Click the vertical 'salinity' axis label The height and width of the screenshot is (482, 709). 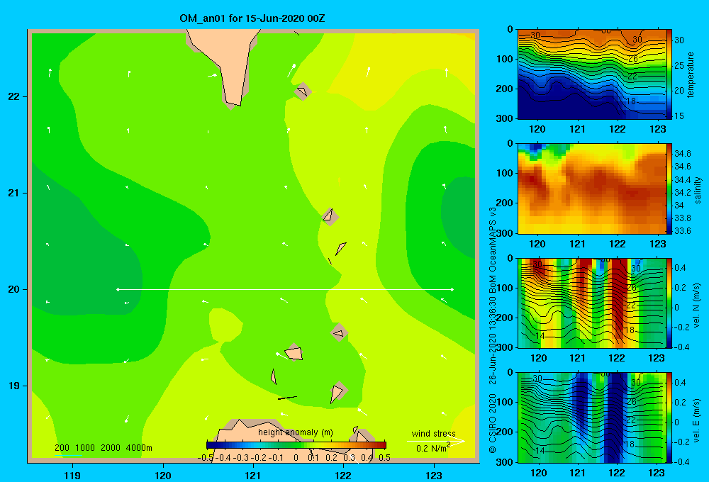pyautogui.click(x=698, y=190)
